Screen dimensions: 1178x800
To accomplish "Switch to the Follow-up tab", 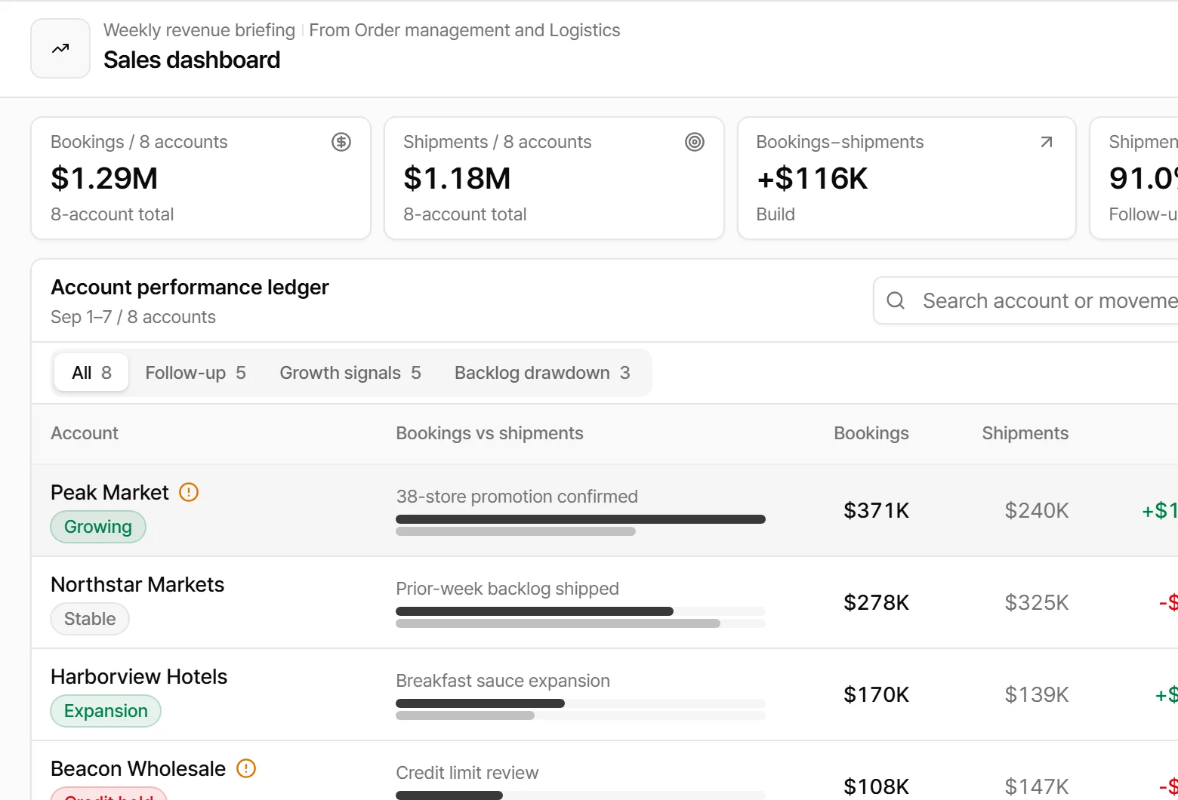I will click(x=196, y=373).
